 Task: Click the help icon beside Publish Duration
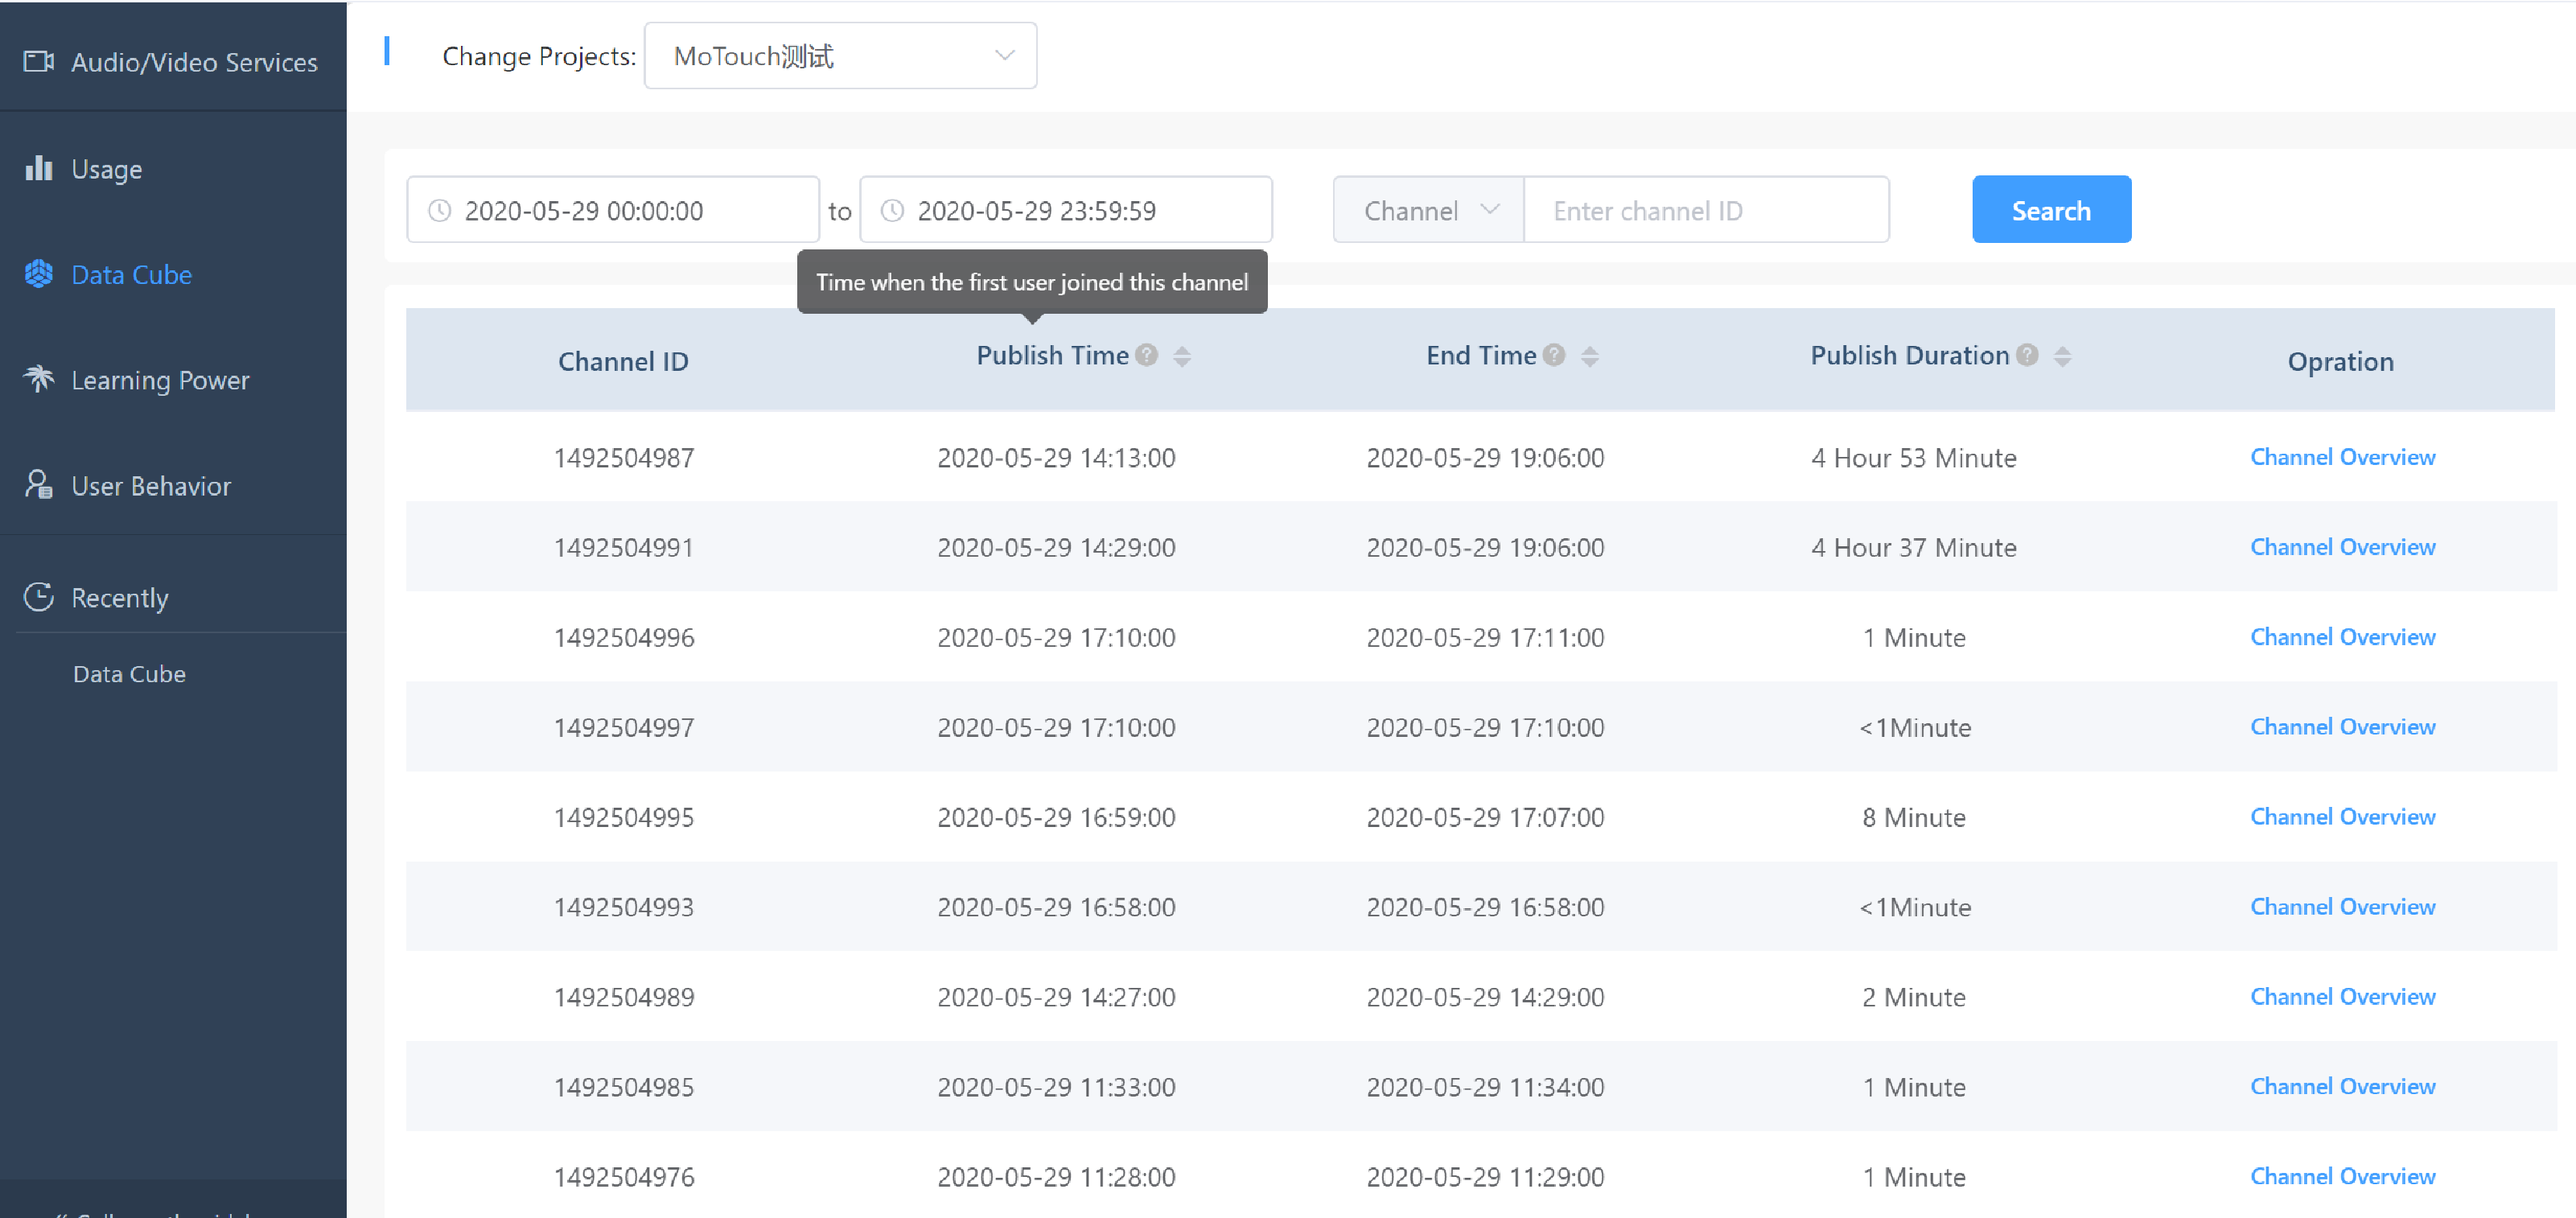tap(2027, 355)
